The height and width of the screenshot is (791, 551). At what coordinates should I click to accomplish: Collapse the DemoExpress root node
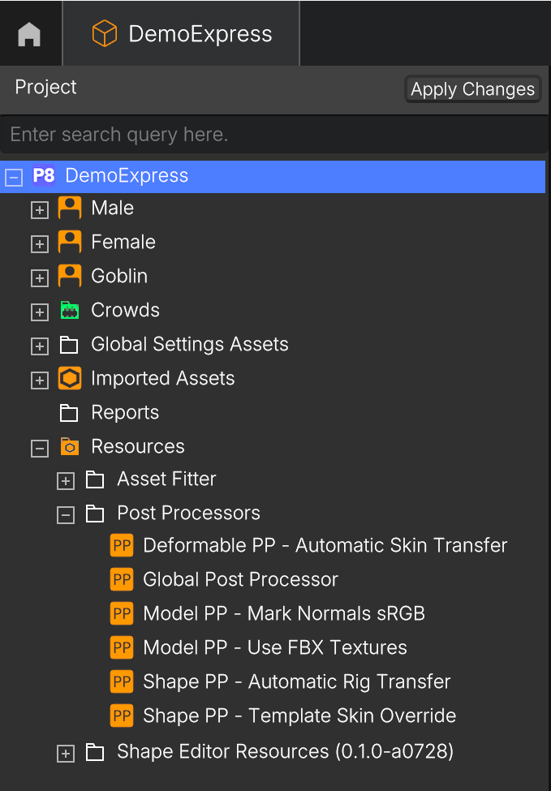coord(14,178)
